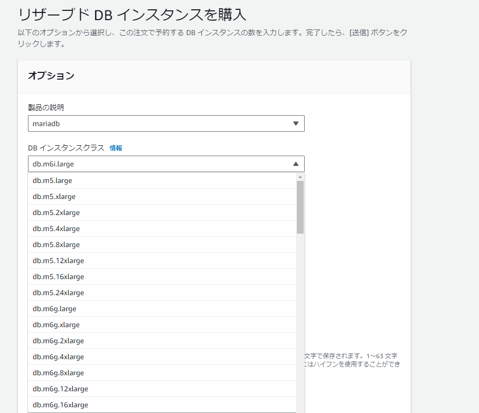479x413 pixels.
Task: Collapse the DB インスタンスクラス dropdown
Action: (x=166, y=164)
